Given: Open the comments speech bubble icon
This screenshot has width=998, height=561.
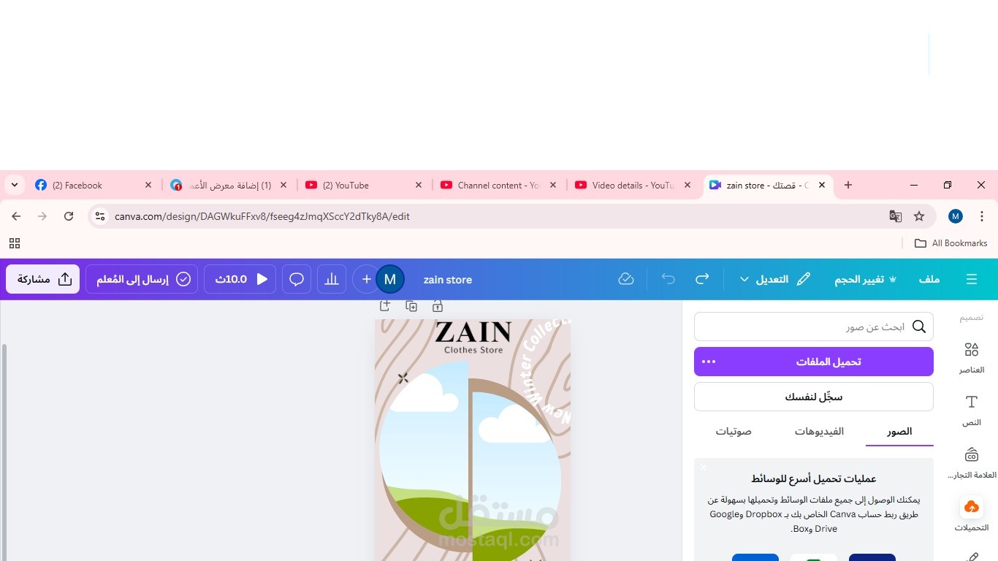Looking at the screenshot, I should click(x=297, y=279).
